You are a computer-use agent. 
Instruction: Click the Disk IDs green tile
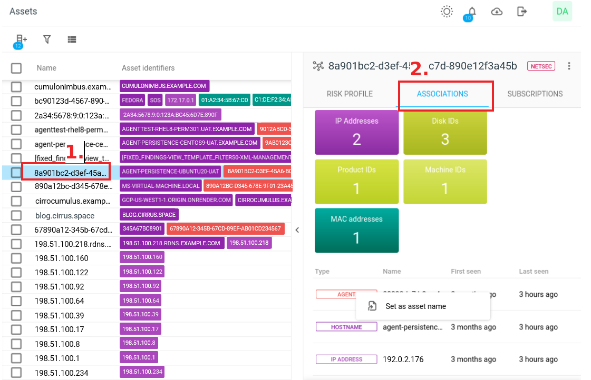[445, 132]
